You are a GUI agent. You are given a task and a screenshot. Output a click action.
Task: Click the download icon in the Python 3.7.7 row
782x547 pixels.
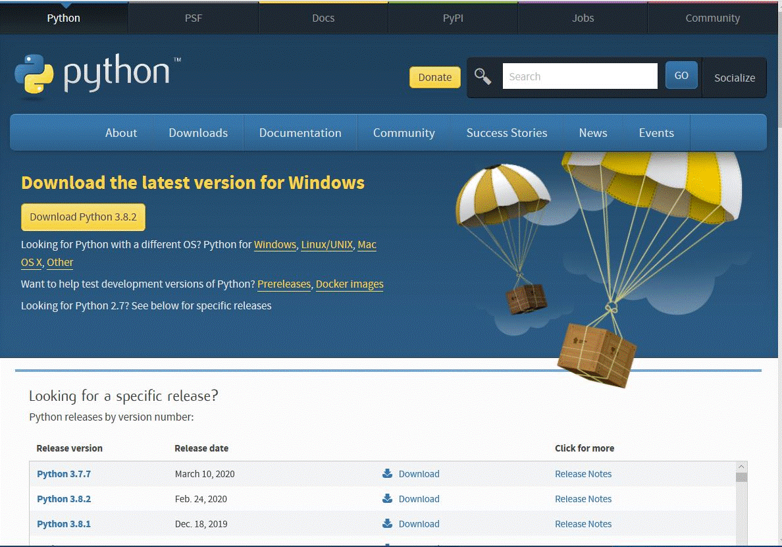387,473
